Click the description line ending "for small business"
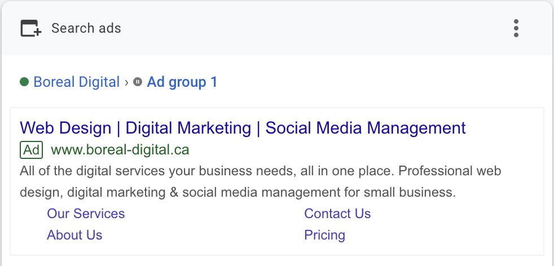 [238, 192]
